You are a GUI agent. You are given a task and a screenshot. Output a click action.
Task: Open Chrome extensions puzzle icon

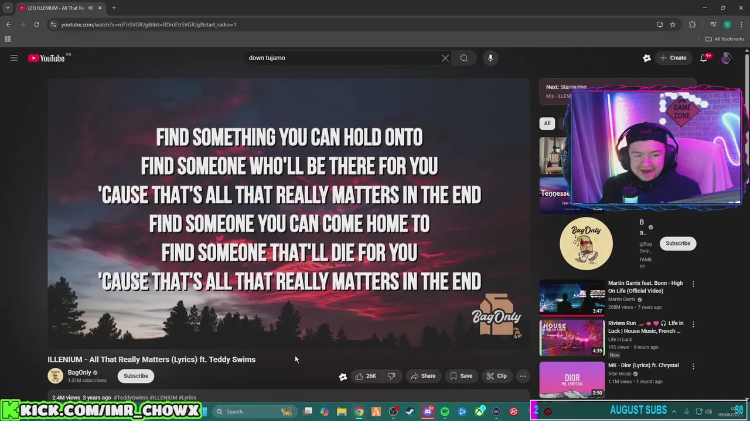[692, 25]
